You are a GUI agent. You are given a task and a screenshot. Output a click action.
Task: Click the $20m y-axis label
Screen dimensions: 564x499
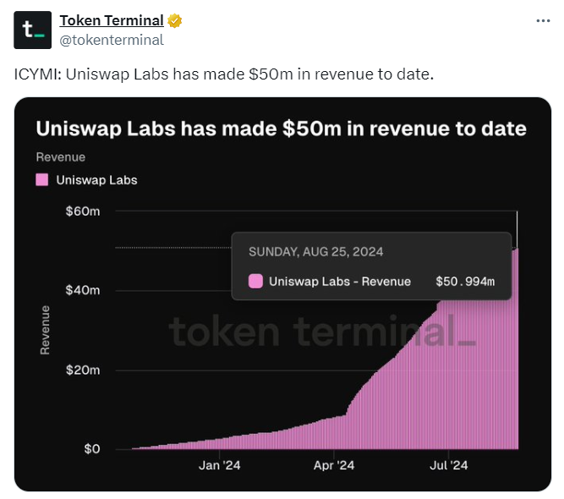(83, 370)
